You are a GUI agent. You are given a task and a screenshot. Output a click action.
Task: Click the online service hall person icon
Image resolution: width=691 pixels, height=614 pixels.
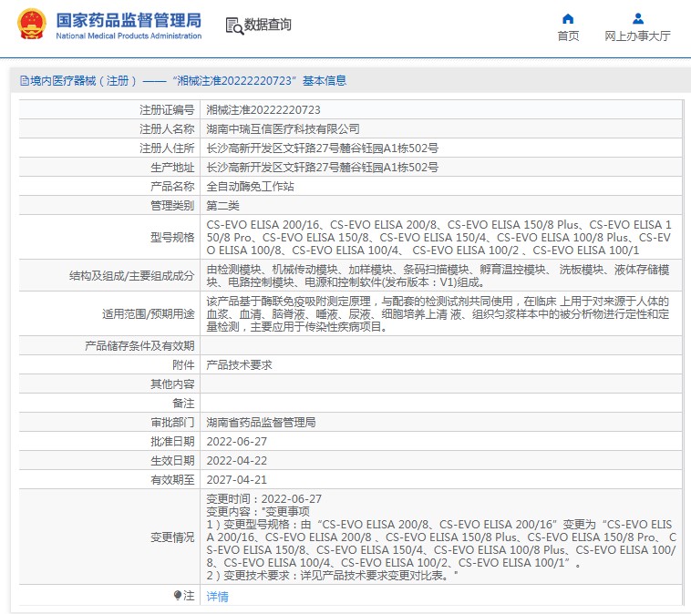coord(638,18)
